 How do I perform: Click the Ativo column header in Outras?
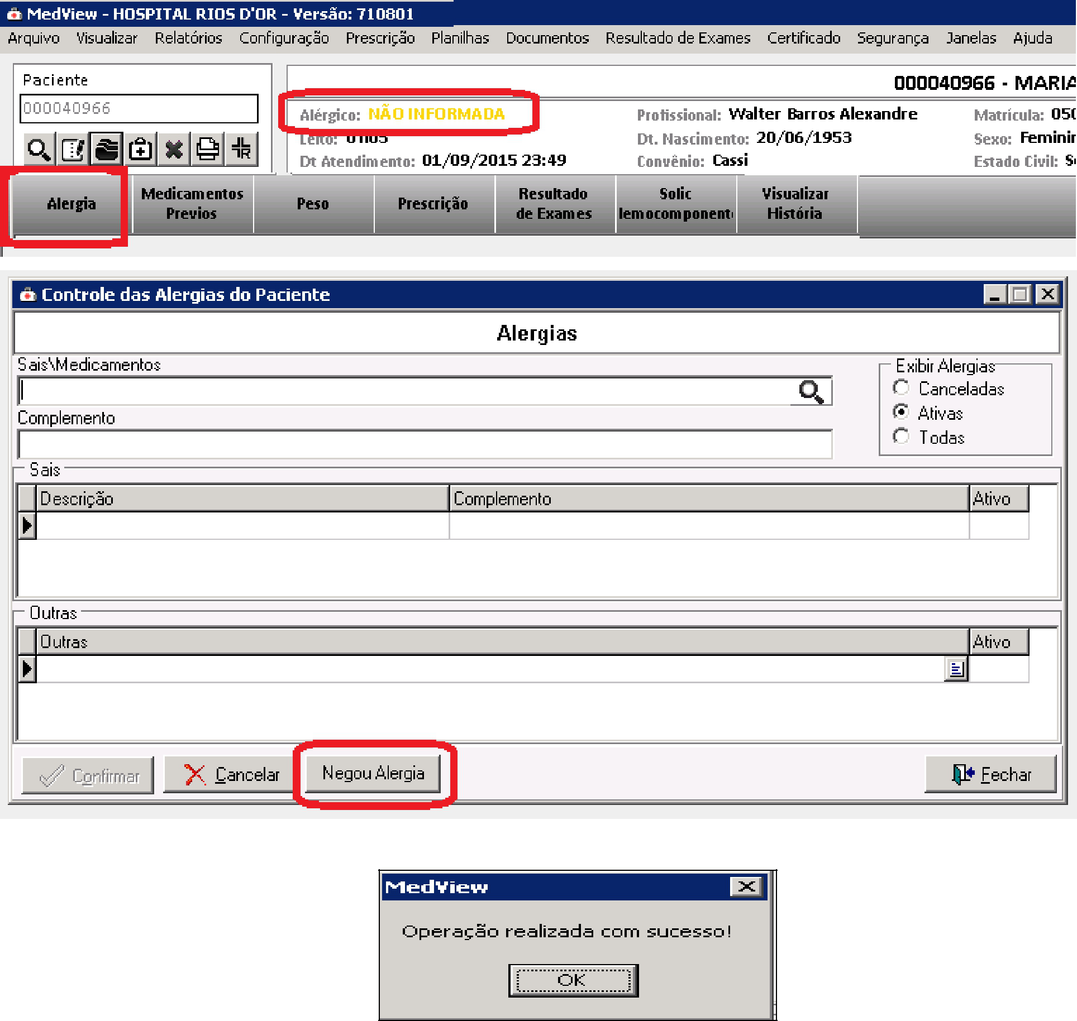coord(999,642)
